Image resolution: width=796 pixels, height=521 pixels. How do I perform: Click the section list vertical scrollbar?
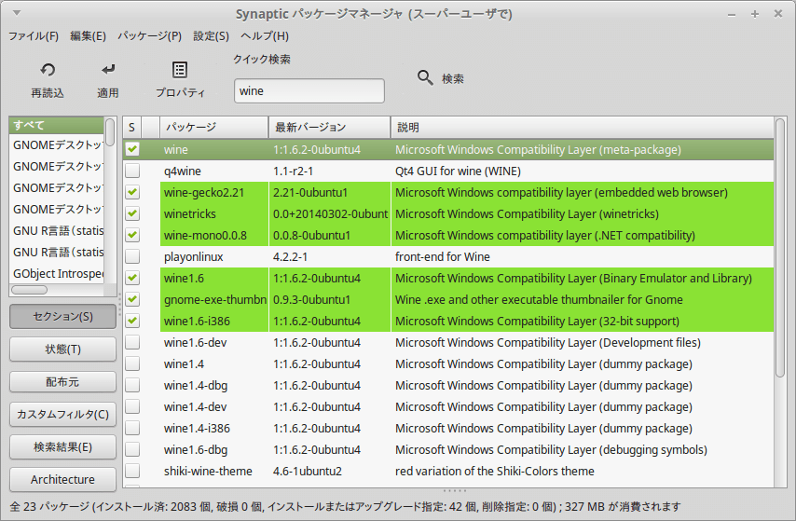[x=110, y=132]
